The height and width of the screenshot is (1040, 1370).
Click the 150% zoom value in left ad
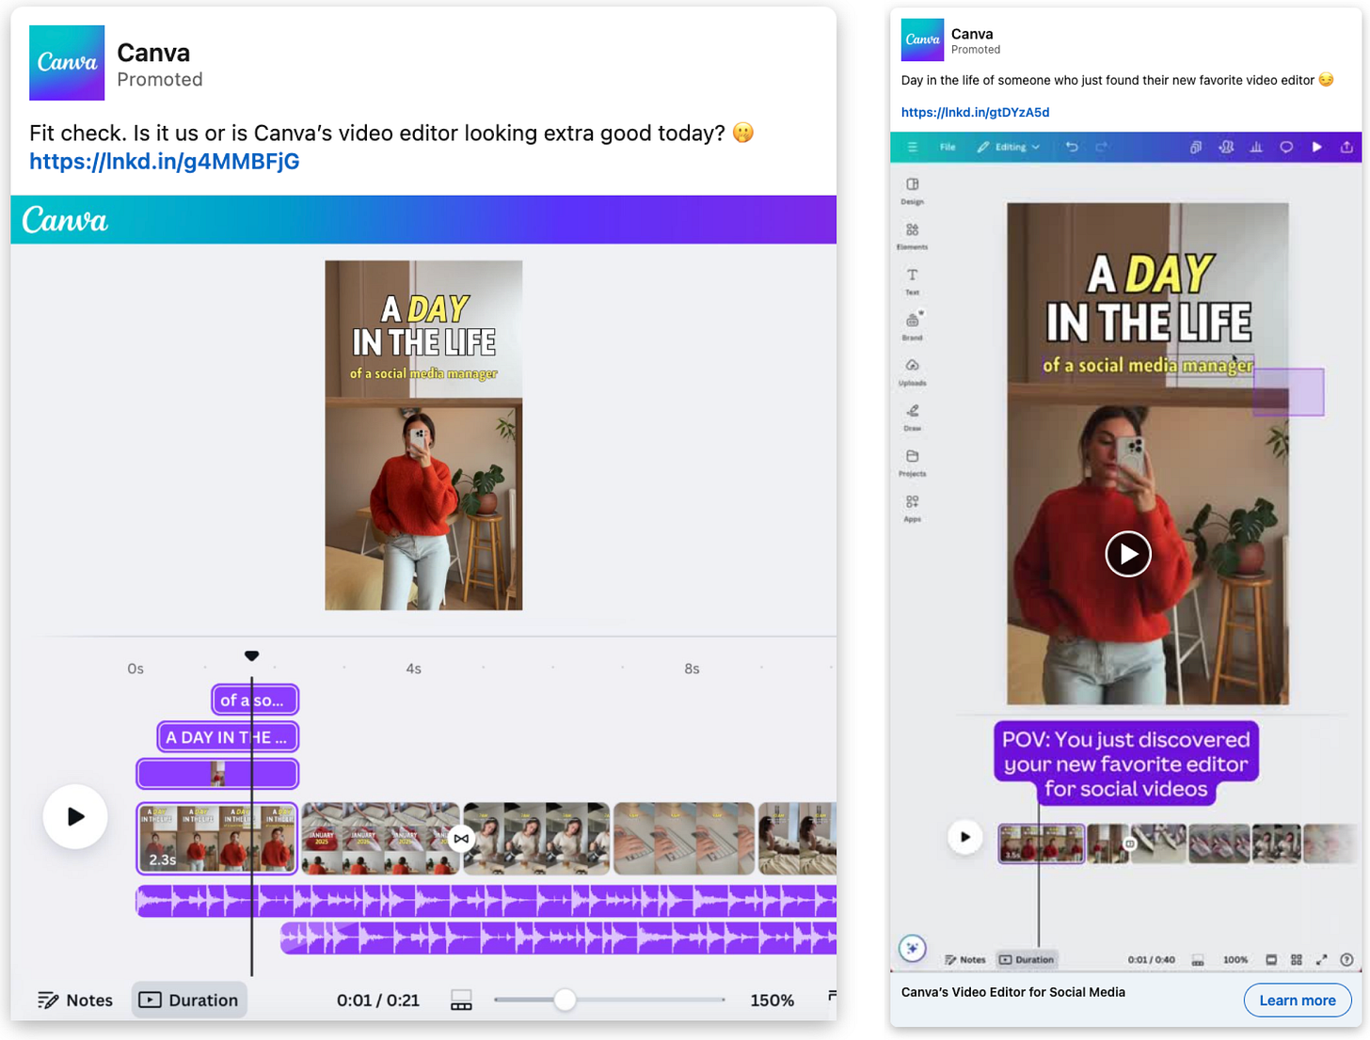tap(772, 1001)
